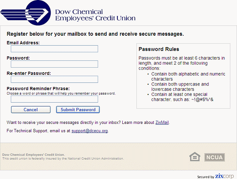The image size is (237, 179).
Task: Click into the Password field
Action: pos(54,64)
